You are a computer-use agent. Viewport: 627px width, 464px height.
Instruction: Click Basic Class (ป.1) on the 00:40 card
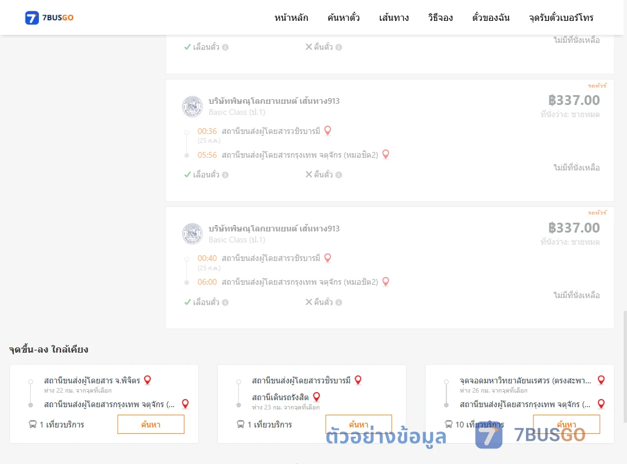click(237, 240)
